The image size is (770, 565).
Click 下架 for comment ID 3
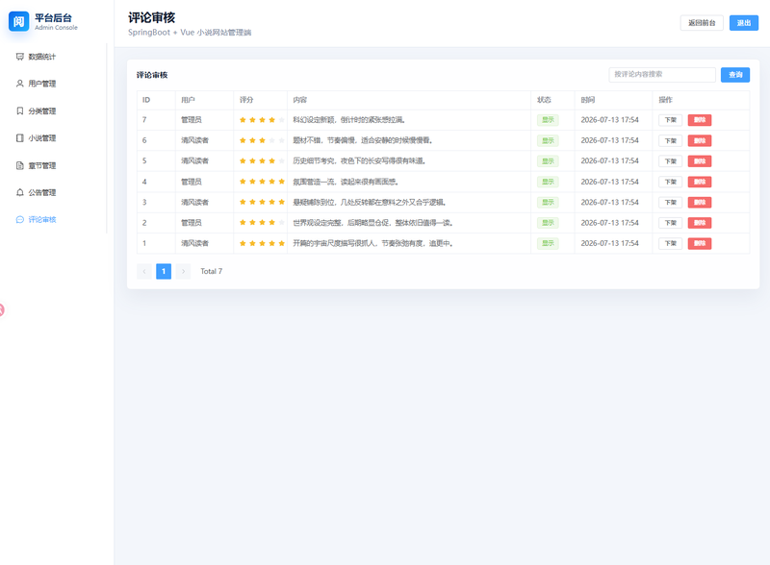(670, 203)
